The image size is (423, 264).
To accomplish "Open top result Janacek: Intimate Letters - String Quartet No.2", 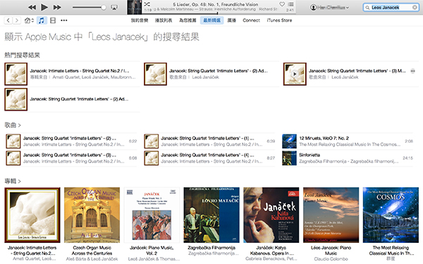I will tap(72, 74).
